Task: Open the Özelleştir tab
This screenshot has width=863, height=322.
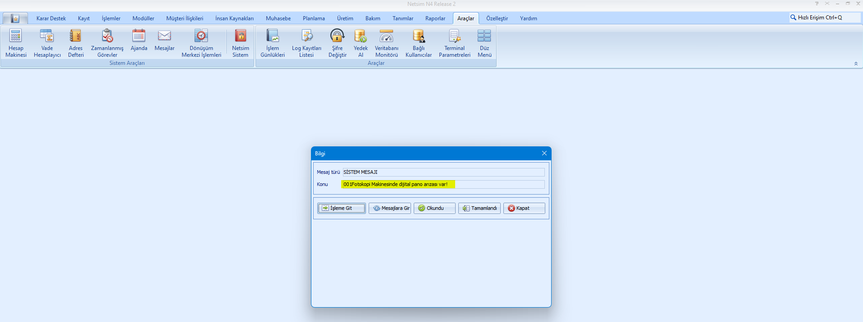Action: pos(497,18)
